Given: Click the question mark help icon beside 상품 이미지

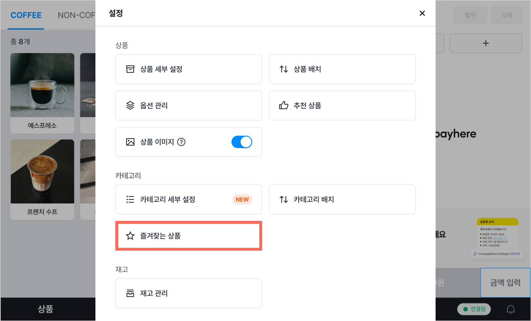Looking at the screenshot, I should (181, 142).
